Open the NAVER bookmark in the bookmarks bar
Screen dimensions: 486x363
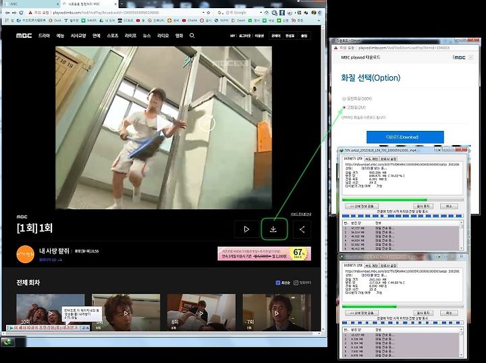click(89, 20)
